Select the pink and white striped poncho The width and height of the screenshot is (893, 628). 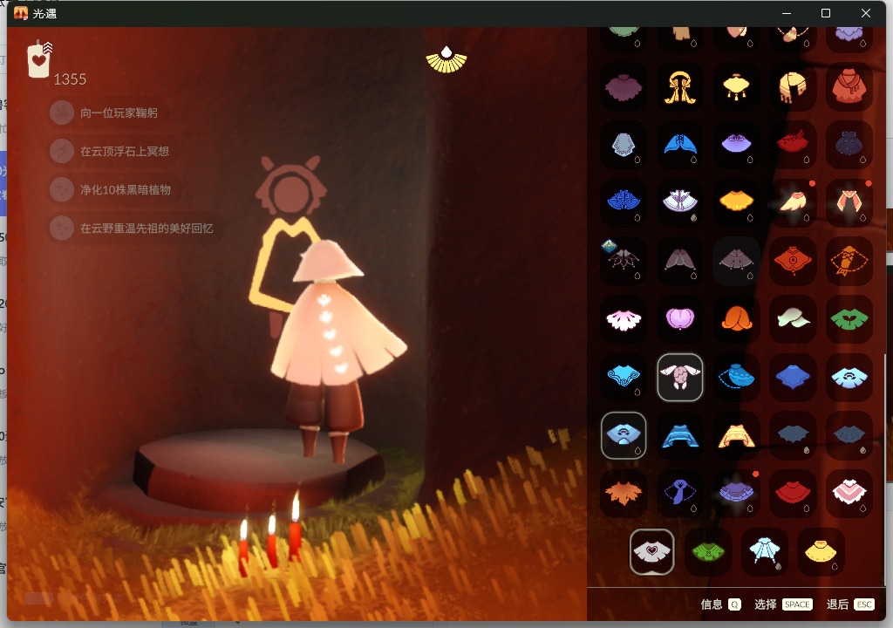pyautogui.click(x=849, y=493)
